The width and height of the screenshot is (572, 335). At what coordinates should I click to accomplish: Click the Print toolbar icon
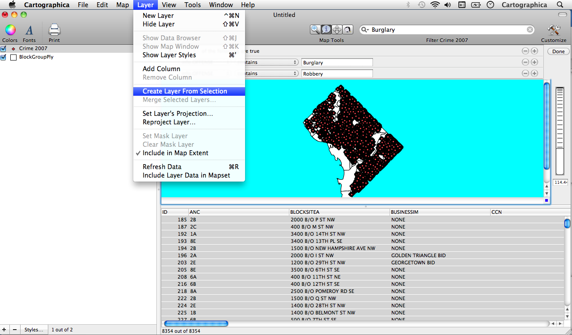click(x=54, y=30)
